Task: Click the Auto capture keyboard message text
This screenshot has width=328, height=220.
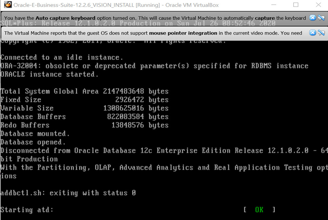Action: coord(155,18)
